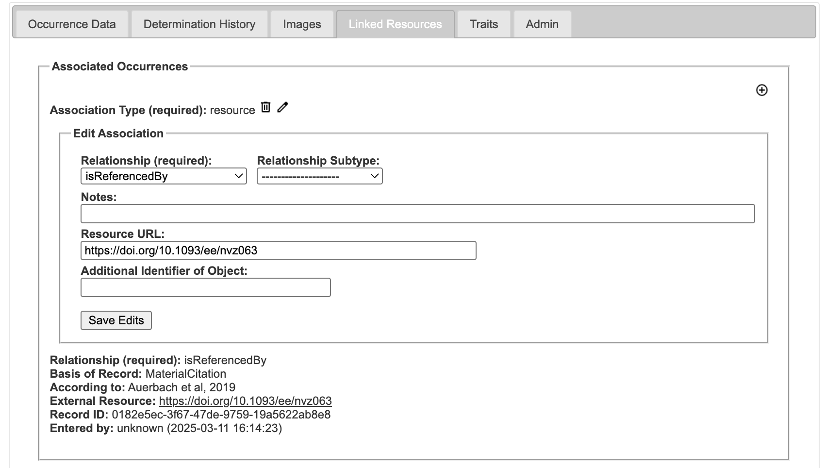Click the Auerbach et al, 2019 citation text
826x468 pixels.
coord(182,387)
